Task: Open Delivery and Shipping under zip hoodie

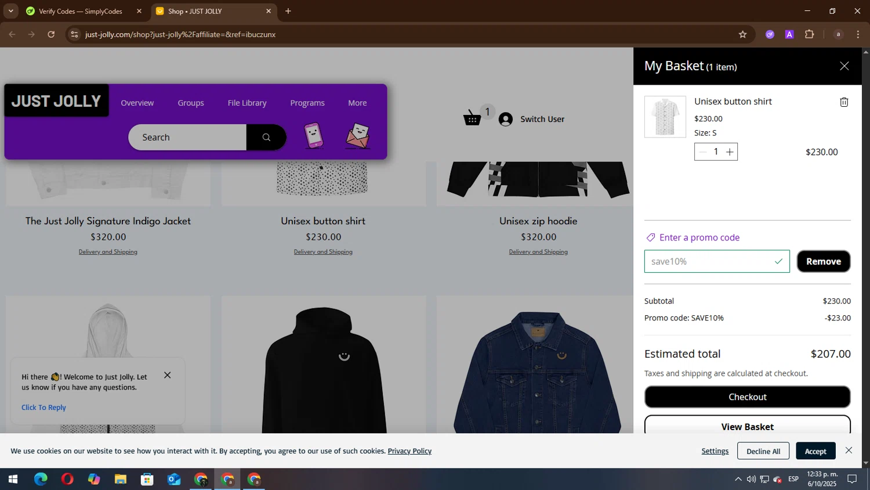Action: click(538, 251)
